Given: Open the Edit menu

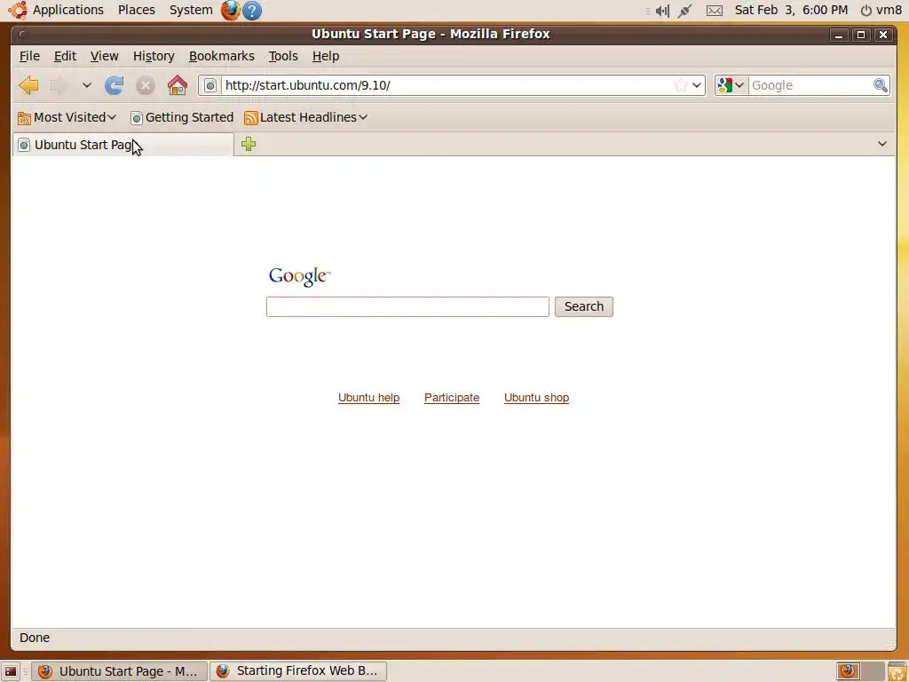Looking at the screenshot, I should tap(65, 56).
